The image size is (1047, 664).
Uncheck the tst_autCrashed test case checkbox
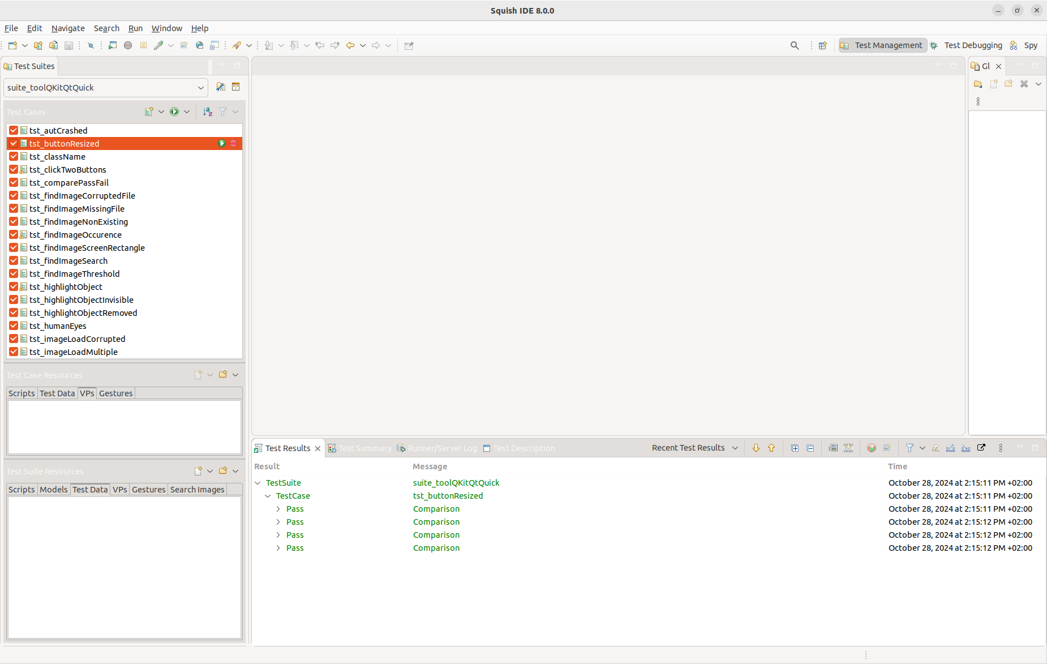(14, 131)
